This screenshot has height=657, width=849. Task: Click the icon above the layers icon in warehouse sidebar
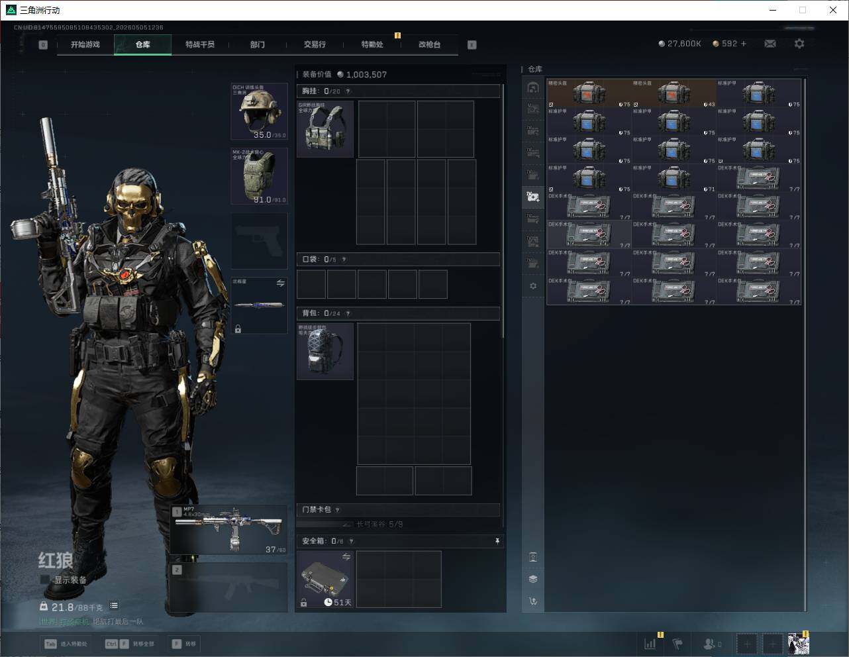pyautogui.click(x=533, y=557)
